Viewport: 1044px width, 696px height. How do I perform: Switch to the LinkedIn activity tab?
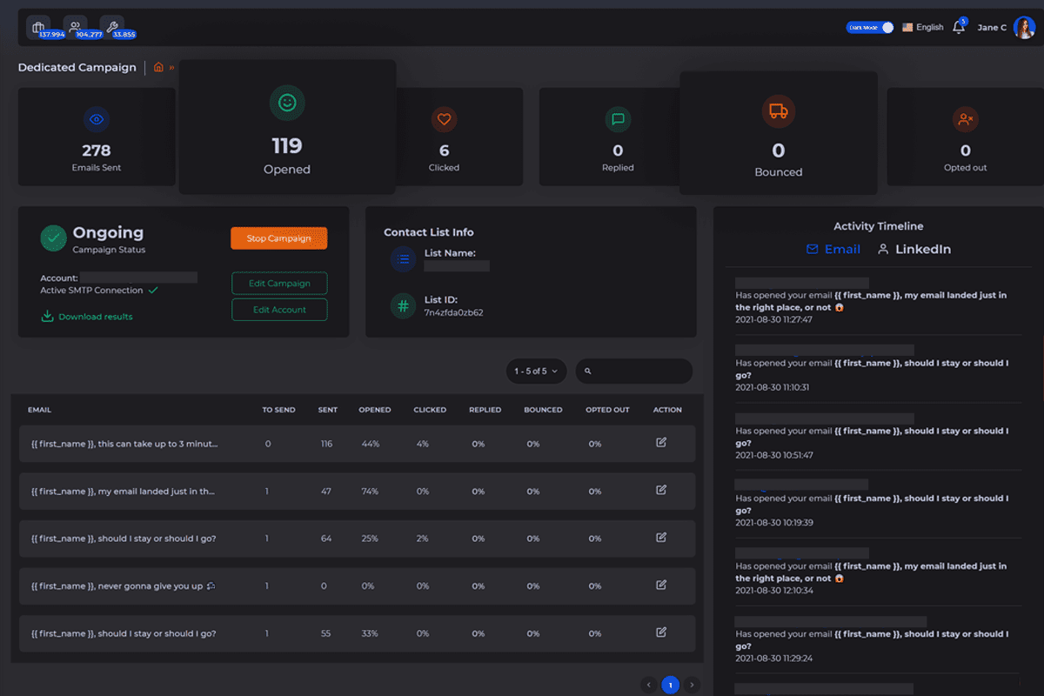913,250
